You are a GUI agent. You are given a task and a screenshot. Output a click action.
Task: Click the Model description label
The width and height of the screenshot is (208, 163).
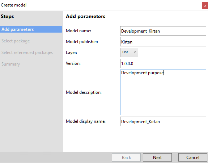tap(84, 92)
